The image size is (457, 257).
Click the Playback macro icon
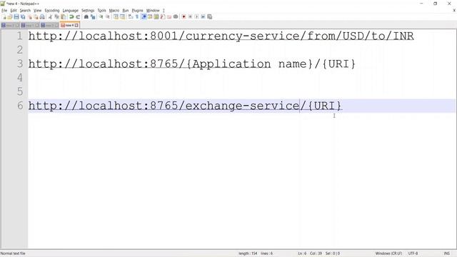(x=196, y=17)
